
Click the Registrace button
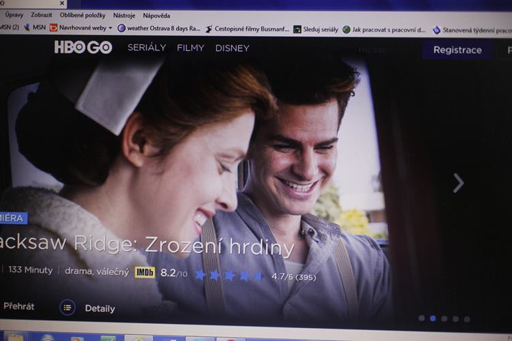(x=458, y=50)
